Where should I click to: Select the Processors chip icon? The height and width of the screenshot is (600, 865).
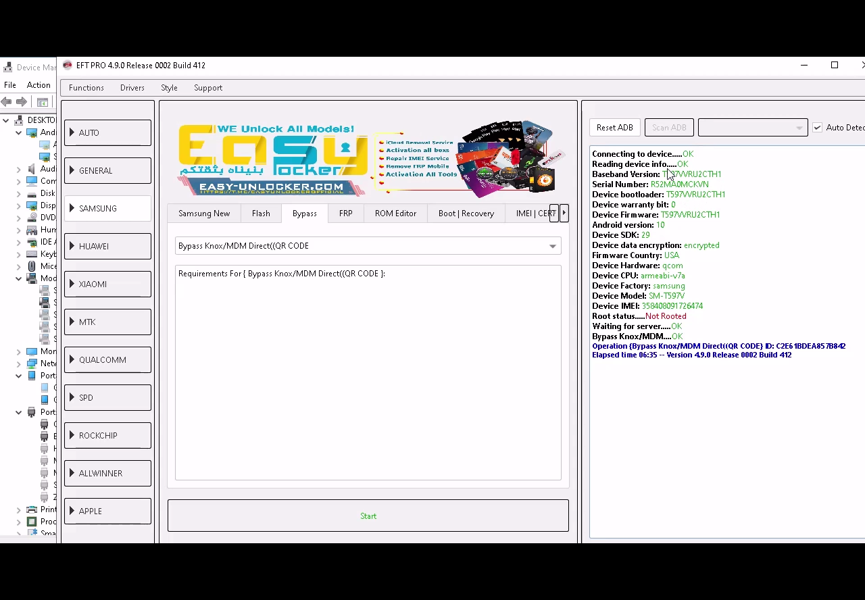(32, 522)
